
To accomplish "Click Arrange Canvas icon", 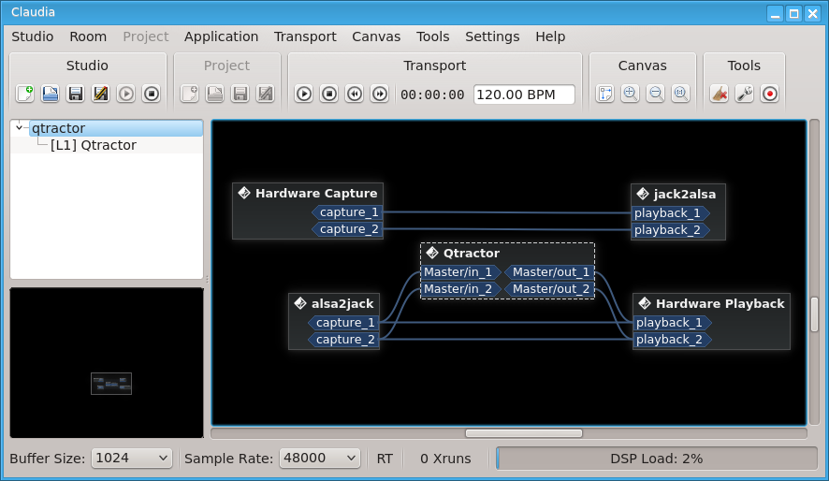I will coord(604,95).
